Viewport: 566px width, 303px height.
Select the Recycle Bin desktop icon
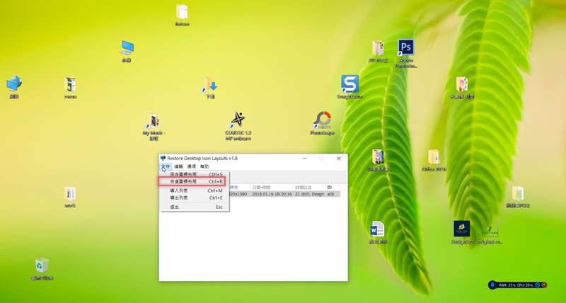42,269
